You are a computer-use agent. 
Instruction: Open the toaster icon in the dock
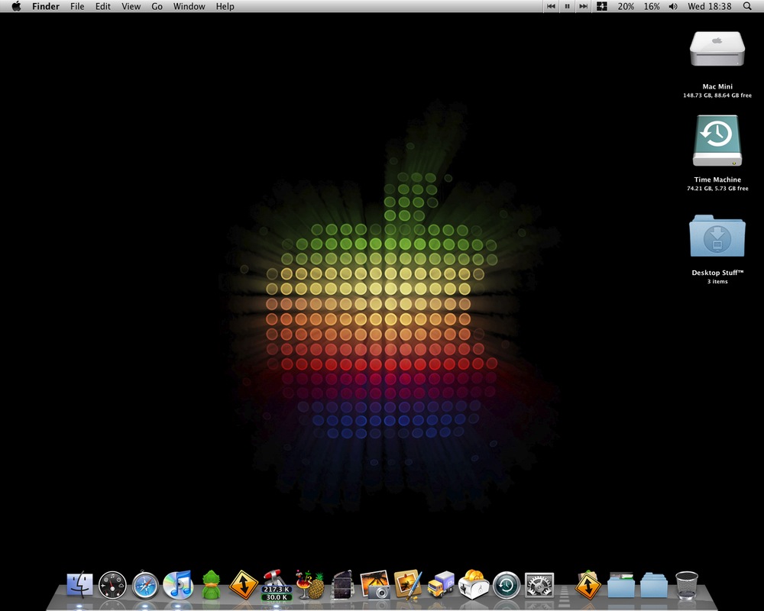(474, 585)
